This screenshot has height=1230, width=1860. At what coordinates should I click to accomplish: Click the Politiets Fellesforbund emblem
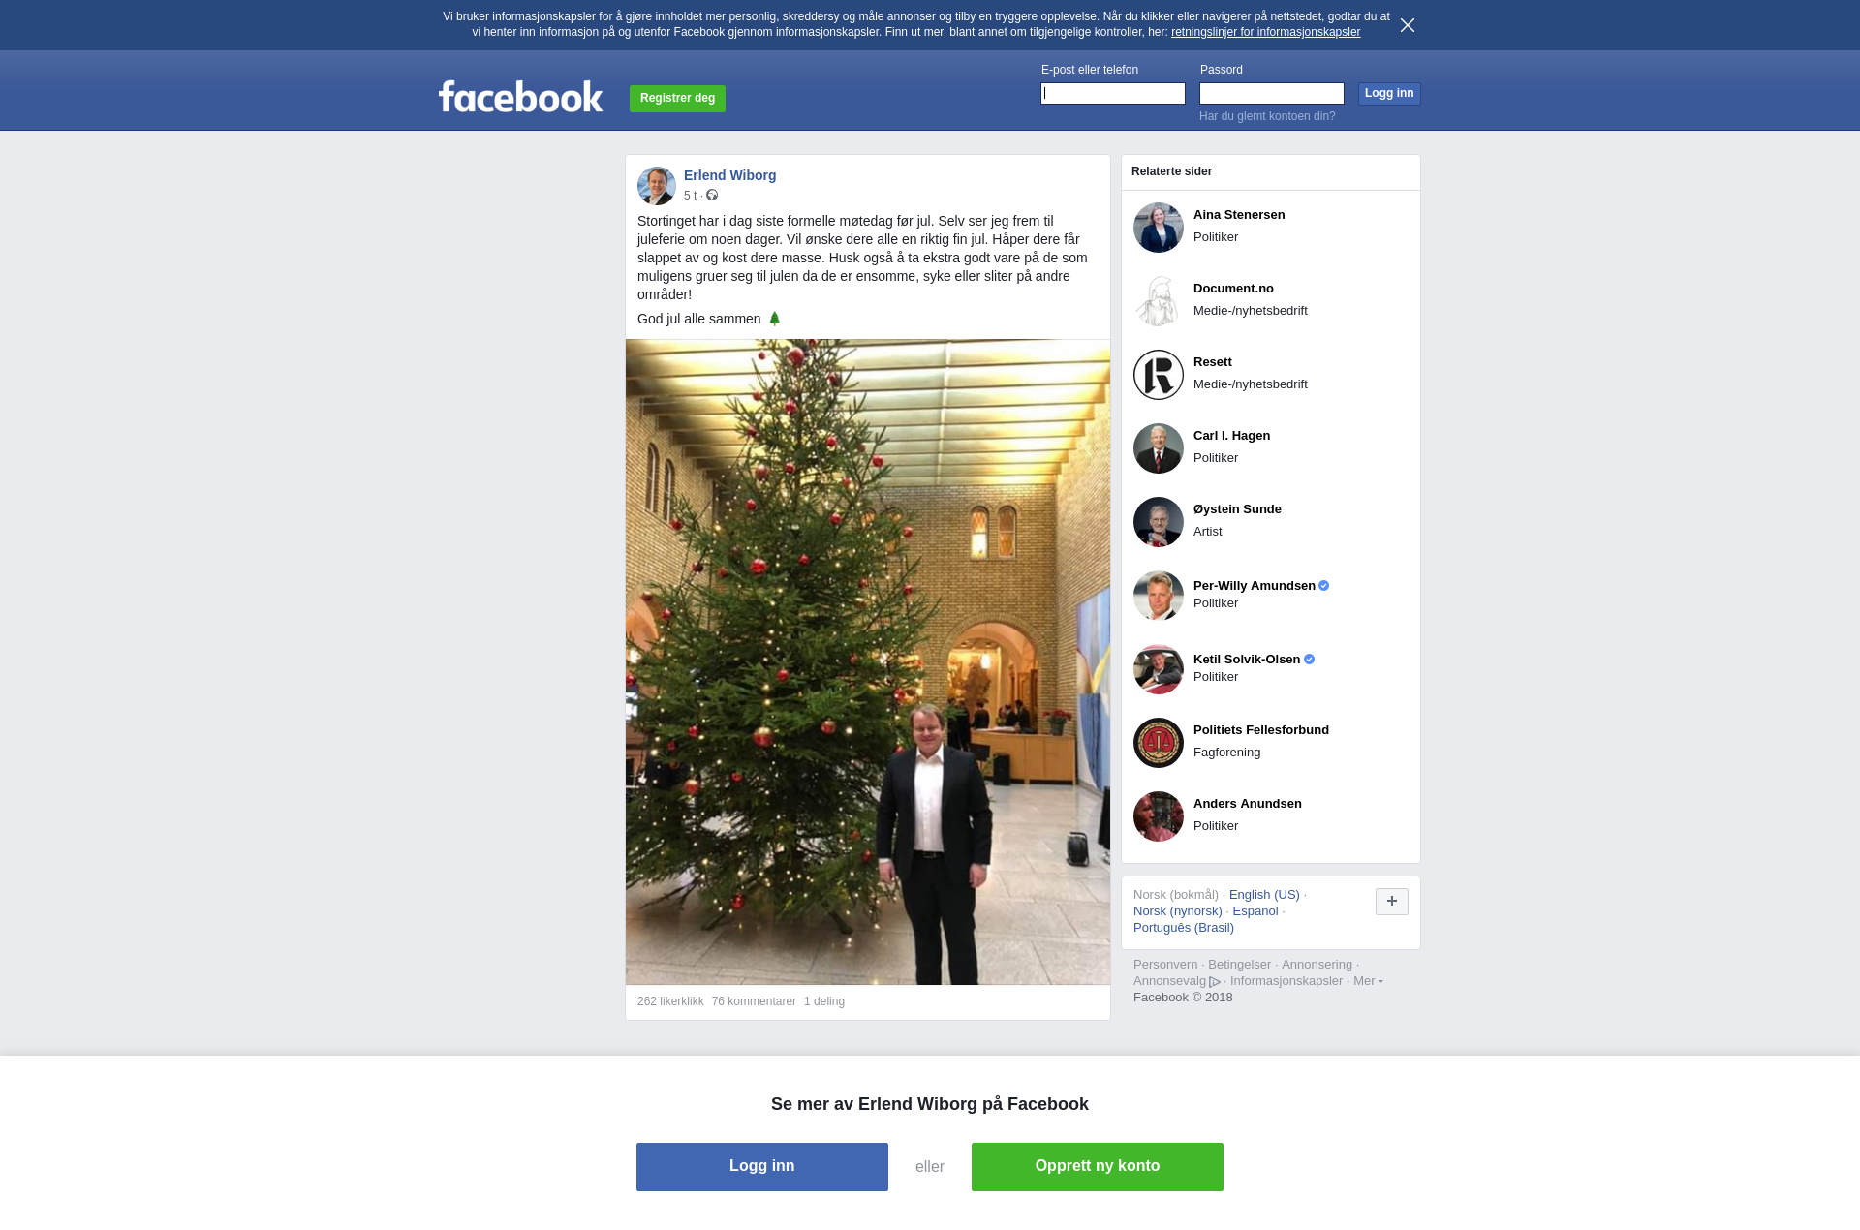1159,743
